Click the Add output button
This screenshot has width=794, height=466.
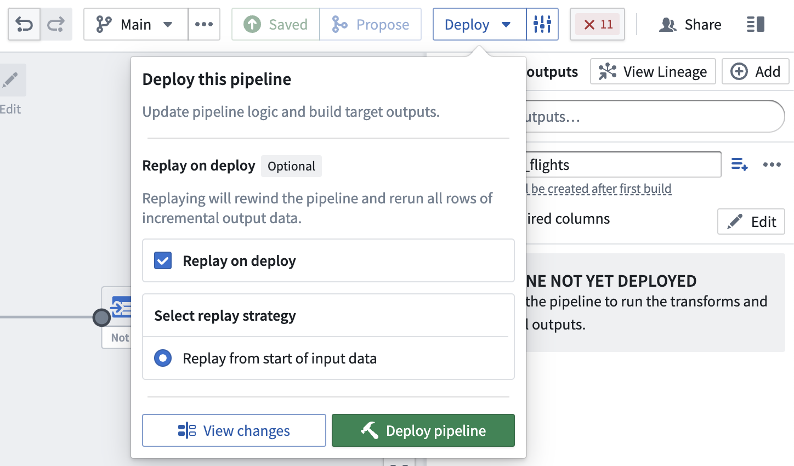pyautogui.click(x=756, y=71)
